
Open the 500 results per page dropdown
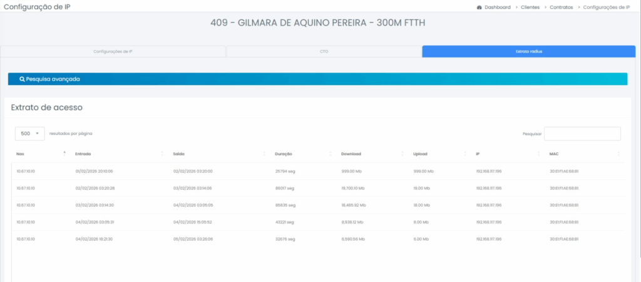pos(29,134)
